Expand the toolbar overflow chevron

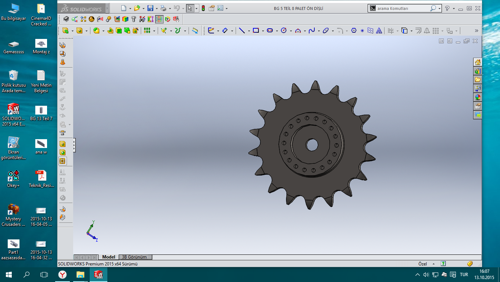point(476,31)
